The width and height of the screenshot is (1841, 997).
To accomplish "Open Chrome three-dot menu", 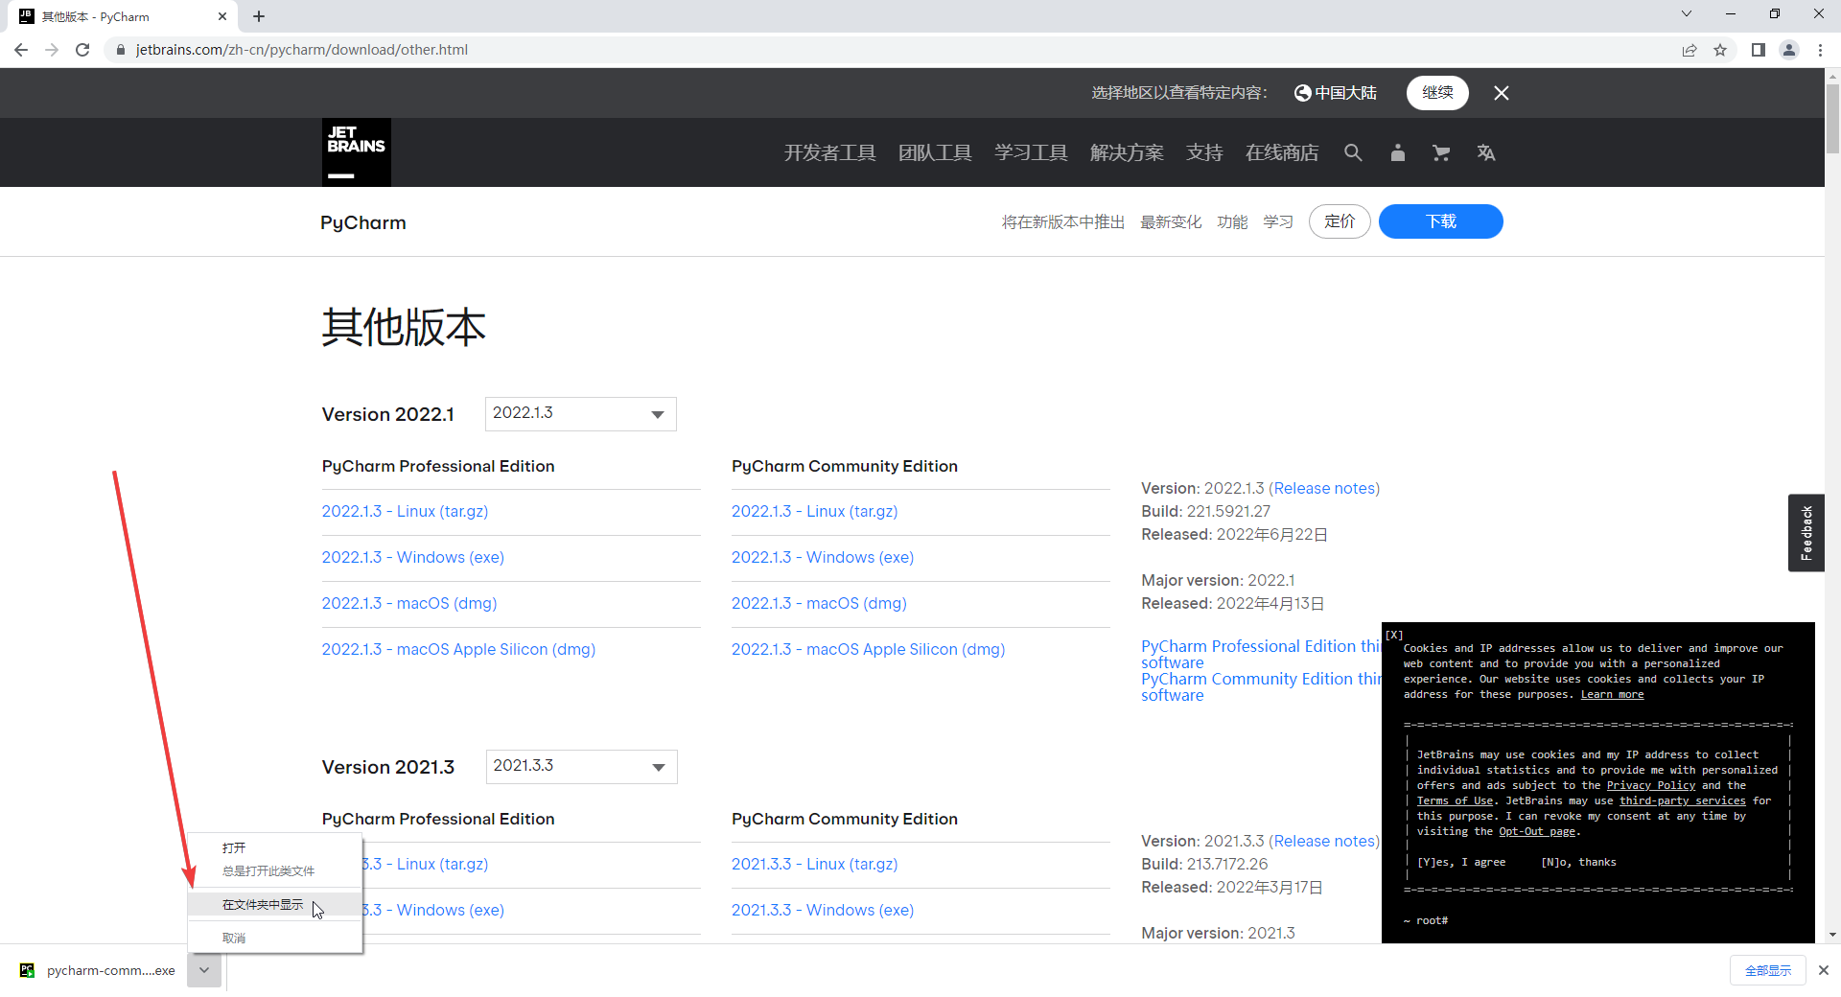I will click(1820, 50).
